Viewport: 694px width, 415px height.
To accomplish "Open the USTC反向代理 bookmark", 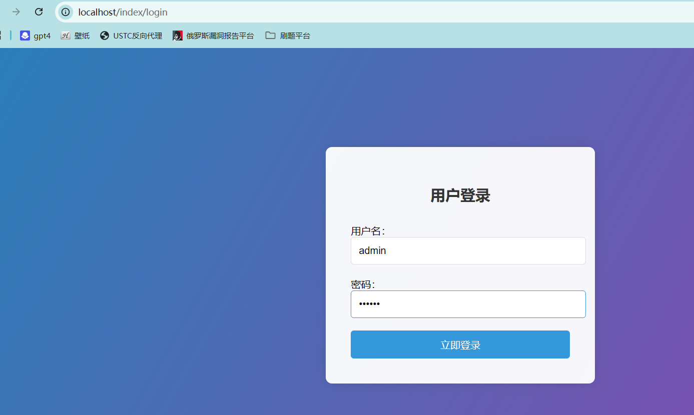I will tap(131, 35).
